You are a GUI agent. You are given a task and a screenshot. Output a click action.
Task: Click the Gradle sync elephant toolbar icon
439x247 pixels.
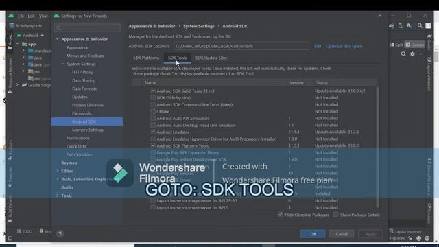pos(392,26)
